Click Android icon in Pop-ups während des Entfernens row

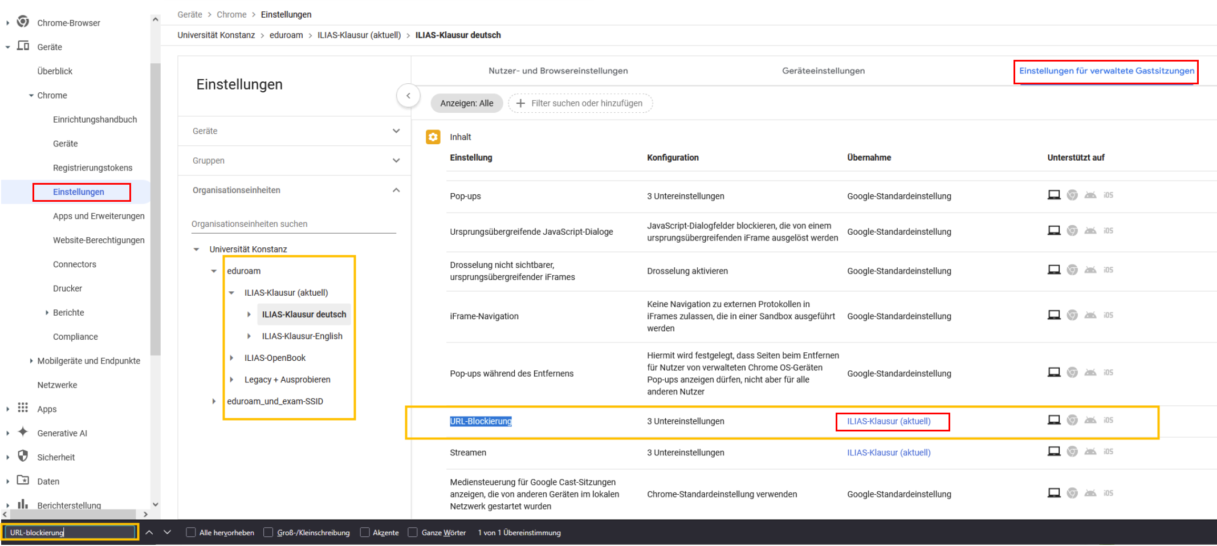(1090, 372)
